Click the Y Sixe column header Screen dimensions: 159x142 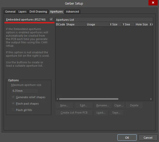click(x=129, y=24)
